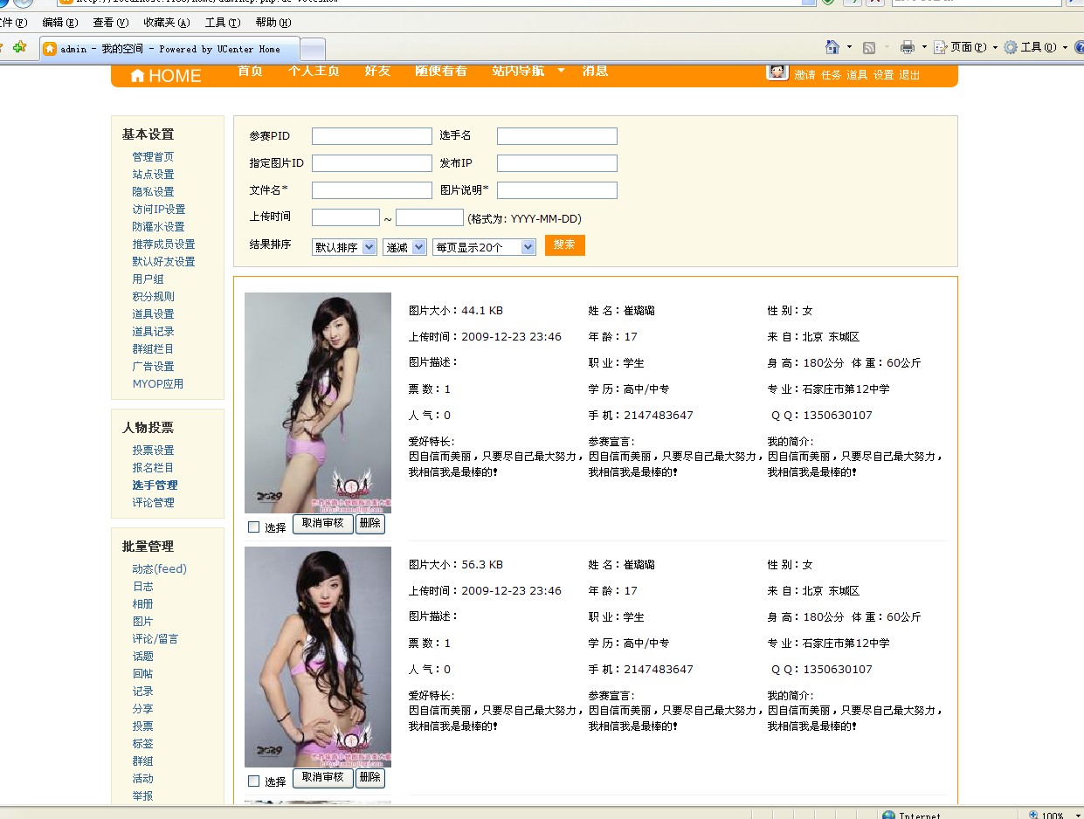This screenshot has width=1084, height=819.
Task: Tick 选择 checkbox for the 44.1 KB photo
Action: 254,526
